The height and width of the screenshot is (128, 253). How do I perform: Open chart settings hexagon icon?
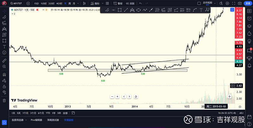click(227, 3)
